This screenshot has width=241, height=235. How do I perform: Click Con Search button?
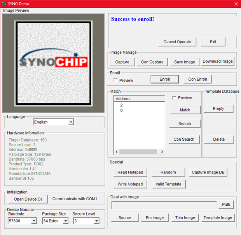tap(184, 139)
